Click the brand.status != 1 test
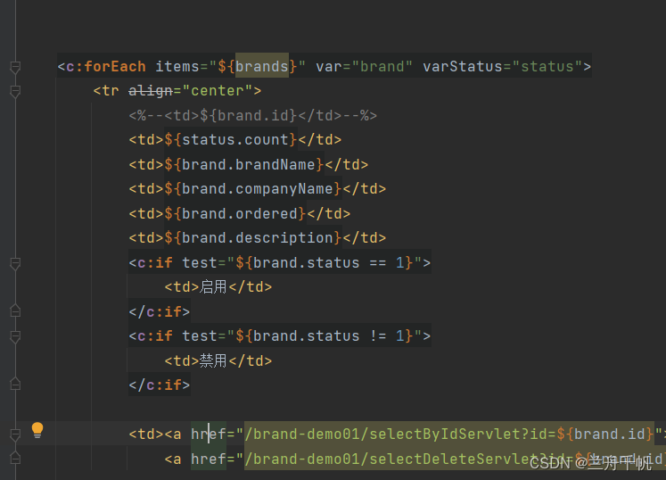This screenshot has width=666, height=480. (324, 335)
